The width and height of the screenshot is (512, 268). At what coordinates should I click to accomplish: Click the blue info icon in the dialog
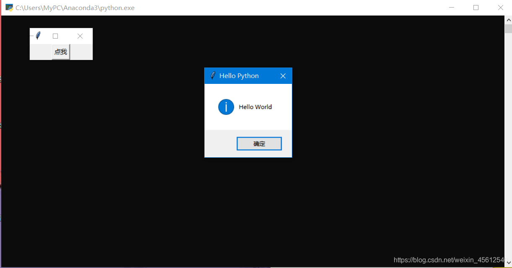tap(226, 107)
